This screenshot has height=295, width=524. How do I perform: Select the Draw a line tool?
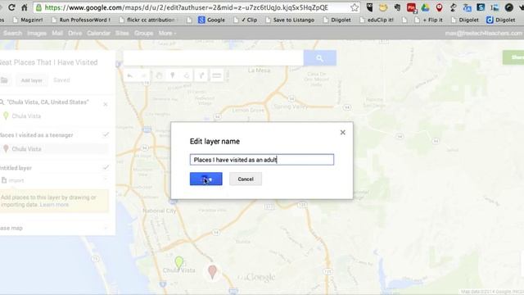pos(187,76)
